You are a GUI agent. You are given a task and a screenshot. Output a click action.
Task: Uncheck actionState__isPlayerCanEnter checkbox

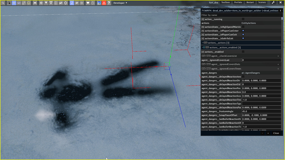tap(243, 31)
